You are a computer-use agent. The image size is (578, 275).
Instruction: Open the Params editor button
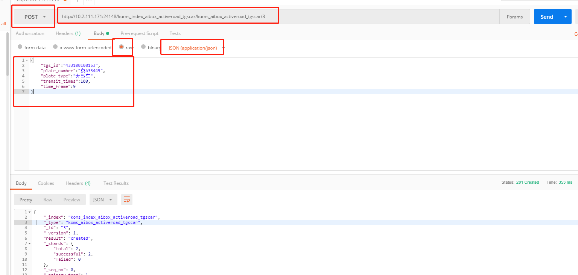(x=514, y=17)
